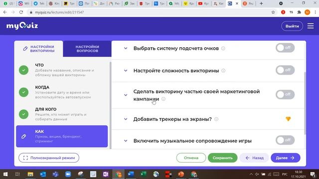Expand 'Выбрать систему подсчета очков' chevron
The width and height of the screenshot is (319, 179).
pos(126,48)
